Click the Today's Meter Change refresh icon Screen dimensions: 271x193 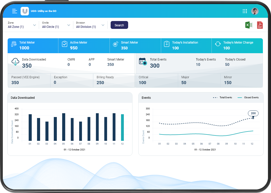218,44
